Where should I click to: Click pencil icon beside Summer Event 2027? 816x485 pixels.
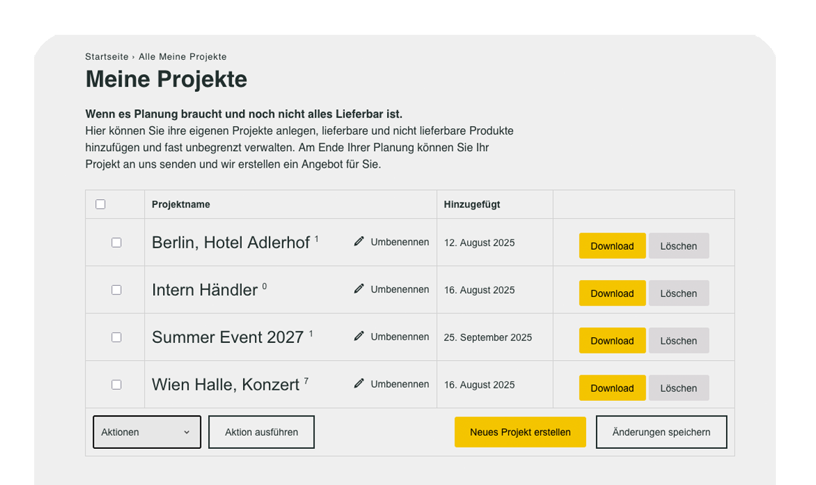click(359, 336)
